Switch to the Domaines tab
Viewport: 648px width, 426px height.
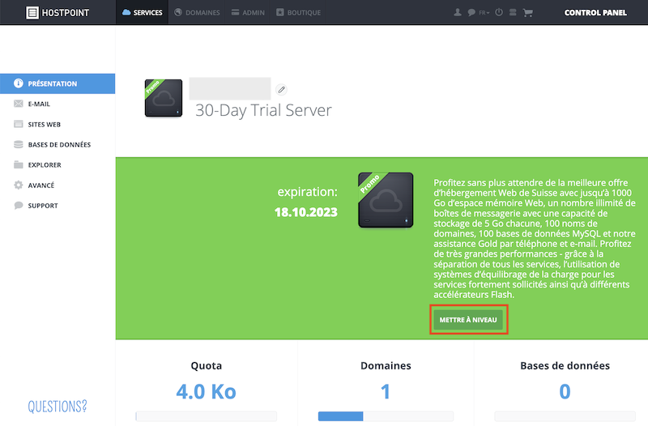197,12
